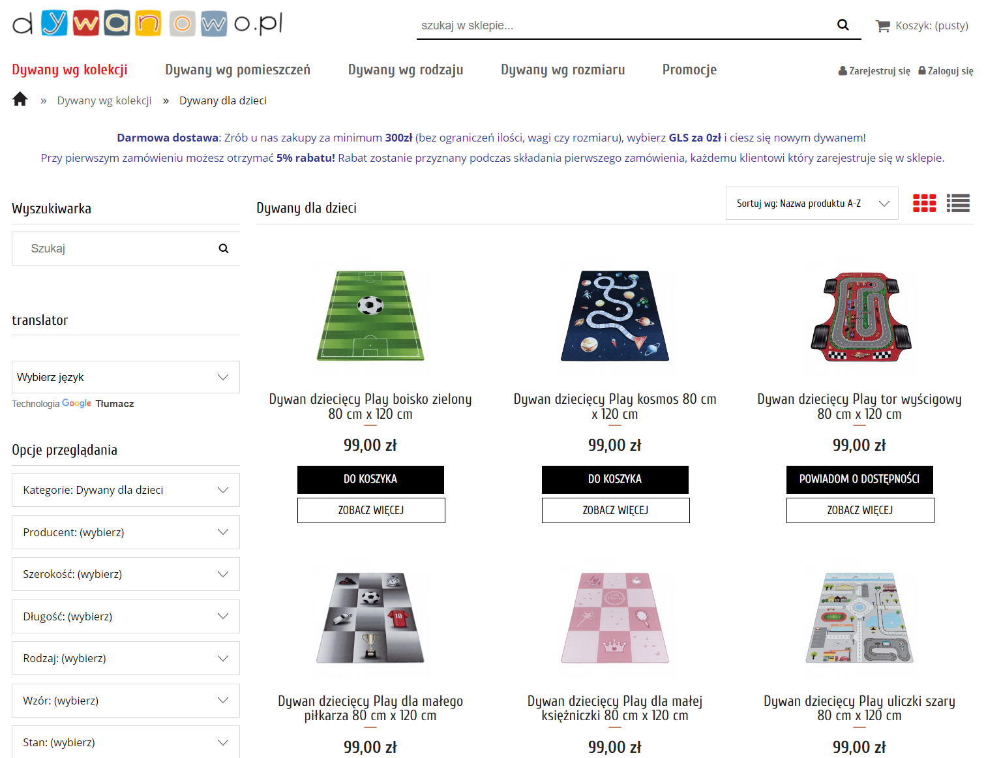Click the register user icon
The height and width of the screenshot is (758, 1001).
[843, 71]
